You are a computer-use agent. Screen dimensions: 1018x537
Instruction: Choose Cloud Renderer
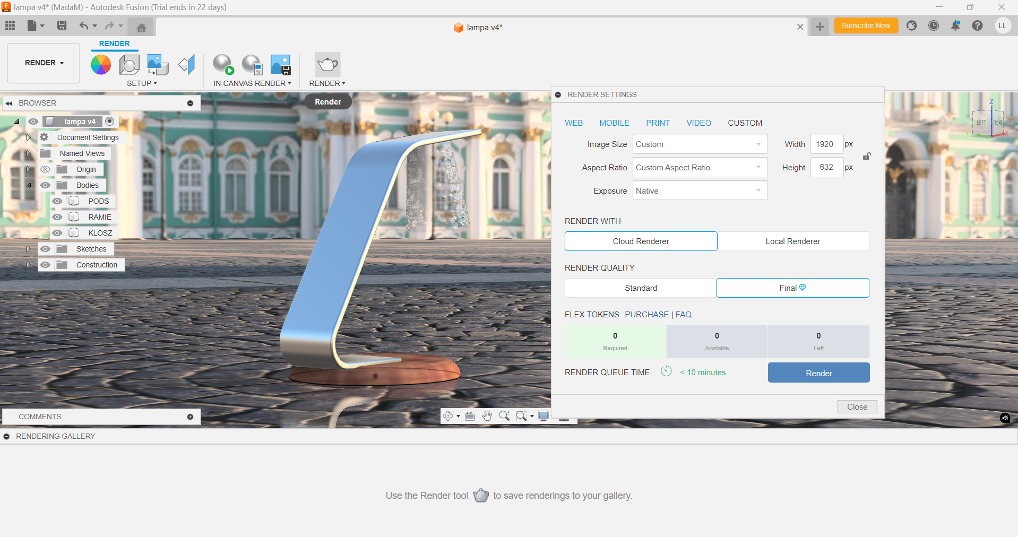[641, 241]
